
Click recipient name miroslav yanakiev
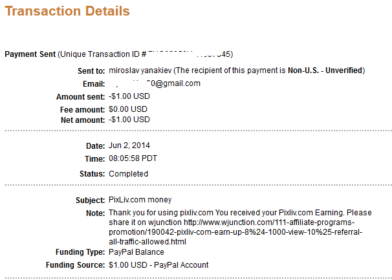141,70
